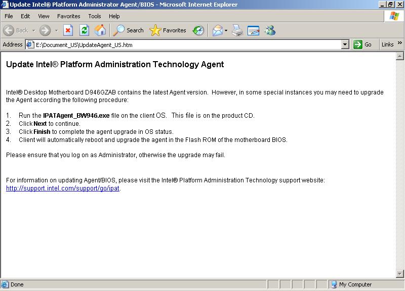Go to the Home page
Viewport: 405px width, 291px height.
coord(100,30)
